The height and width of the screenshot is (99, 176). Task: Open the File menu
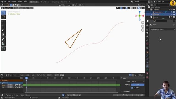point(5,2)
